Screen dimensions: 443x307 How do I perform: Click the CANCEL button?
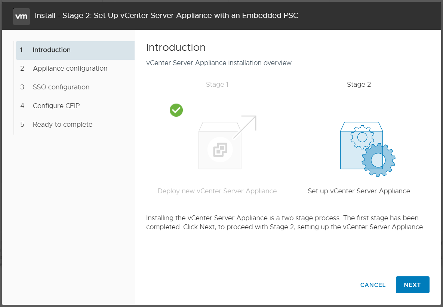pyautogui.click(x=373, y=285)
